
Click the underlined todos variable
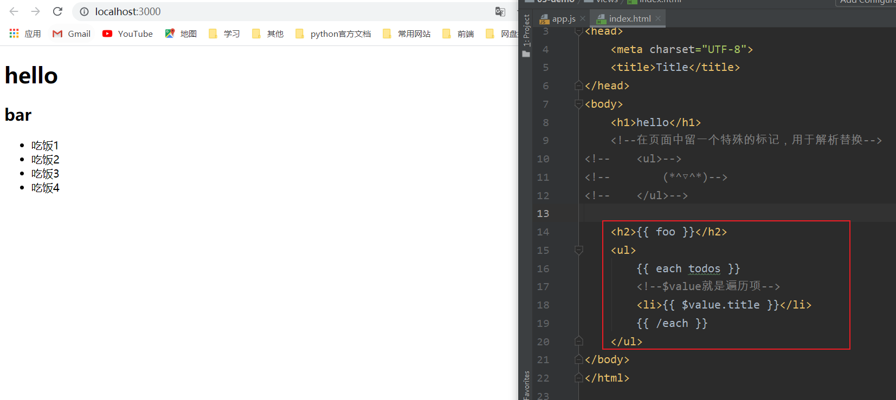point(704,268)
